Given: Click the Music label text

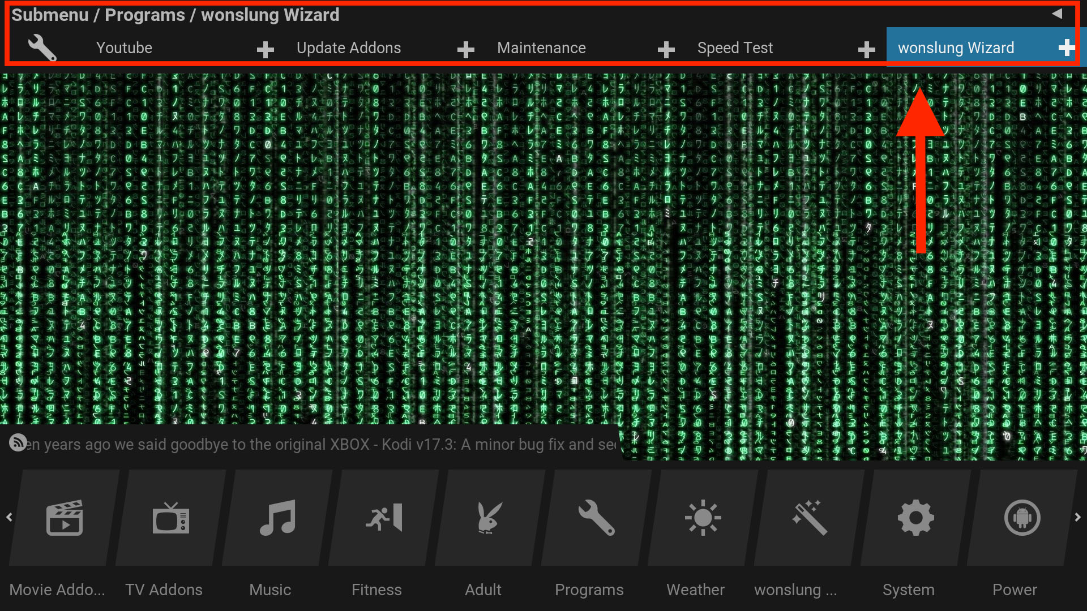Looking at the screenshot, I should (x=270, y=590).
